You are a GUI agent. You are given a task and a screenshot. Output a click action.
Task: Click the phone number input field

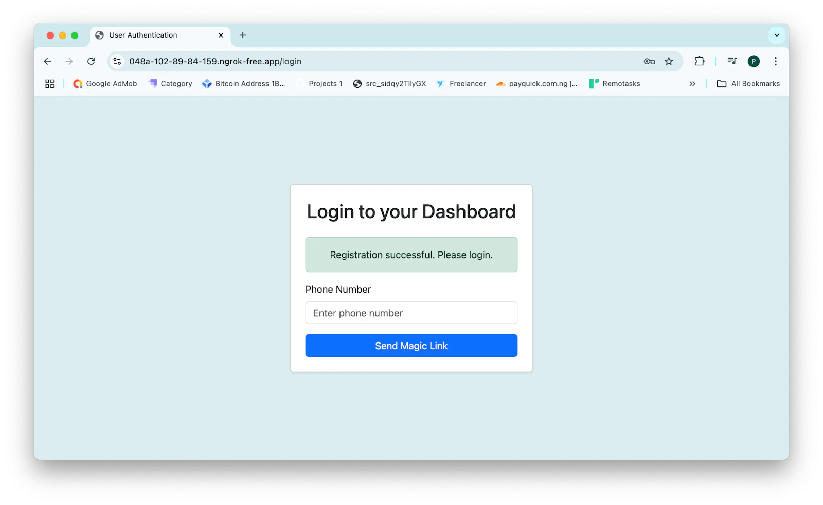coord(411,313)
